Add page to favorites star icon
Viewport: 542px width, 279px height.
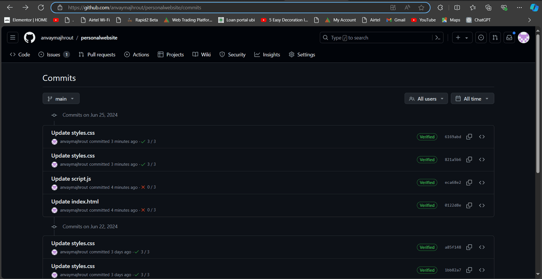coord(421,8)
